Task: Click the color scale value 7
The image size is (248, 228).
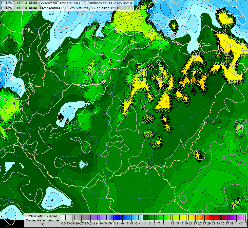Action: click(x=159, y=223)
